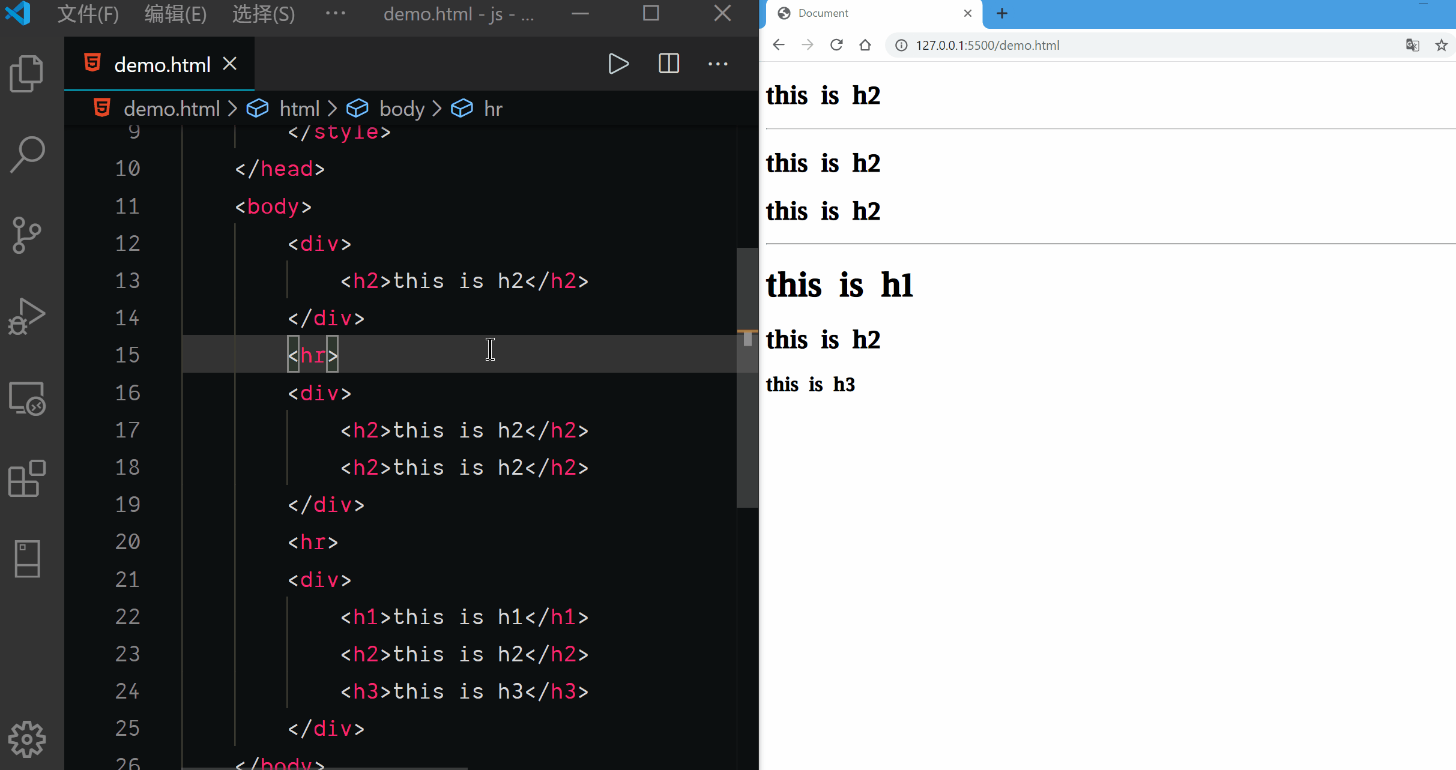Open the Remote Explorer view
The width and height of the screenshot is (1456, 770).
(x=26, y=398)
